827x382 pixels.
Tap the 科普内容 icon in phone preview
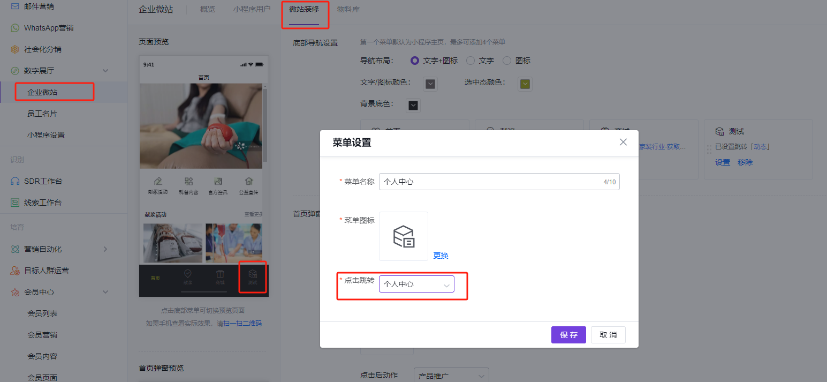coord(188,181)
